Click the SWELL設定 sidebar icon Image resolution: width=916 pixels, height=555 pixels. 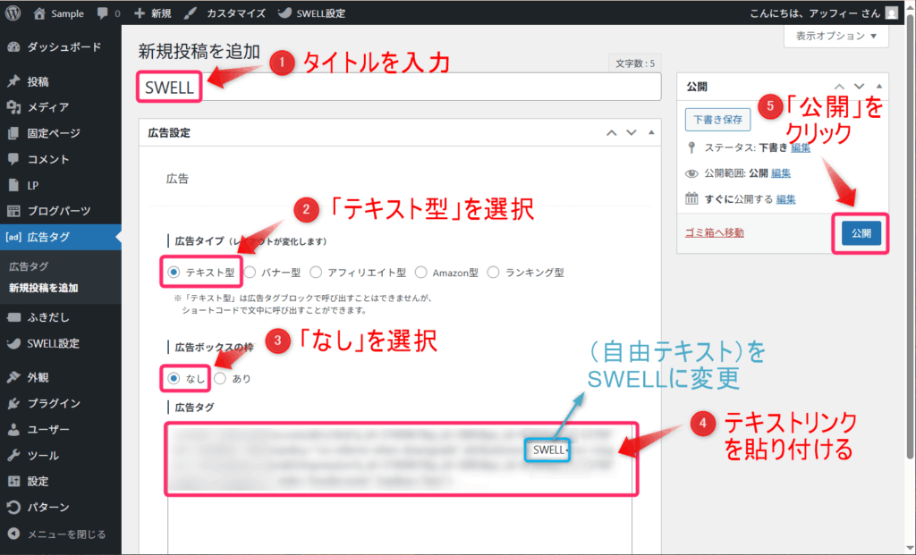tap(13, 343)
